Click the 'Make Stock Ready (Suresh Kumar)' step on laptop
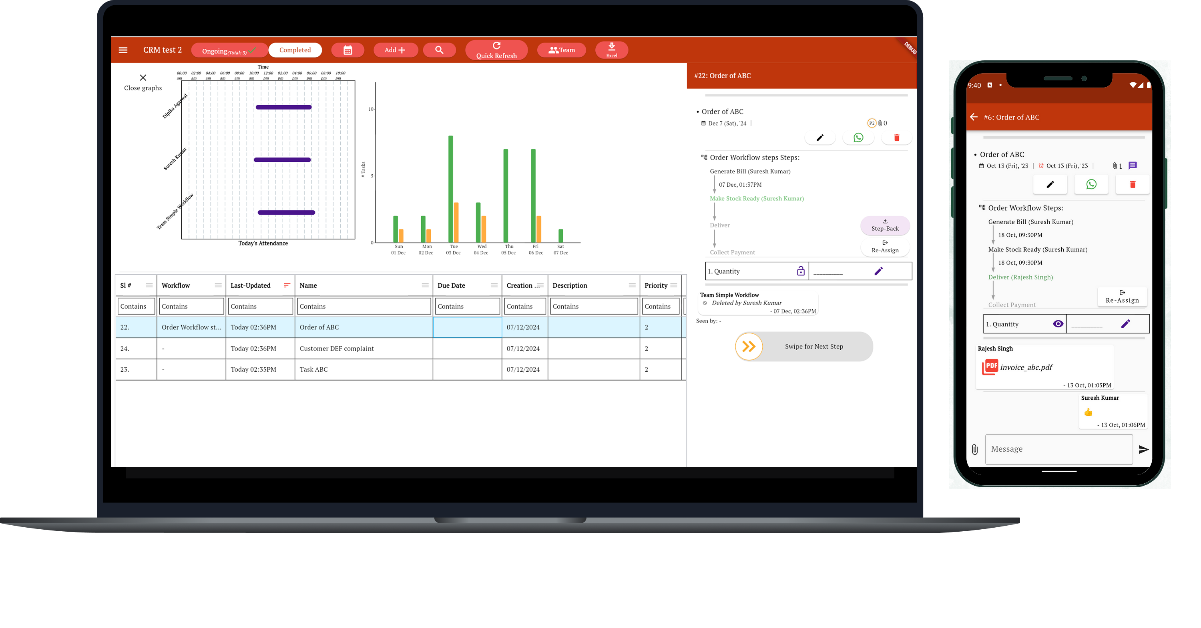 click(757, 198)
